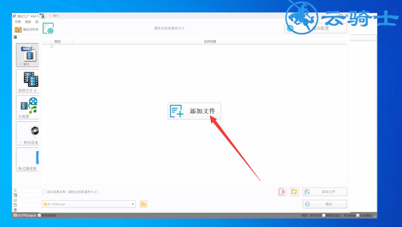Open the 任务 menu in main window
The image size is (402, 227).
pos(18,22)
